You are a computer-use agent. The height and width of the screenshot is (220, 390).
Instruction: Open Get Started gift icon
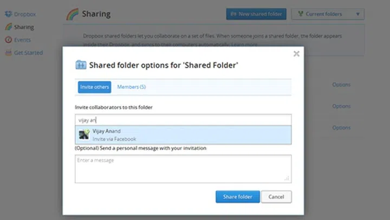coord(8,53)
